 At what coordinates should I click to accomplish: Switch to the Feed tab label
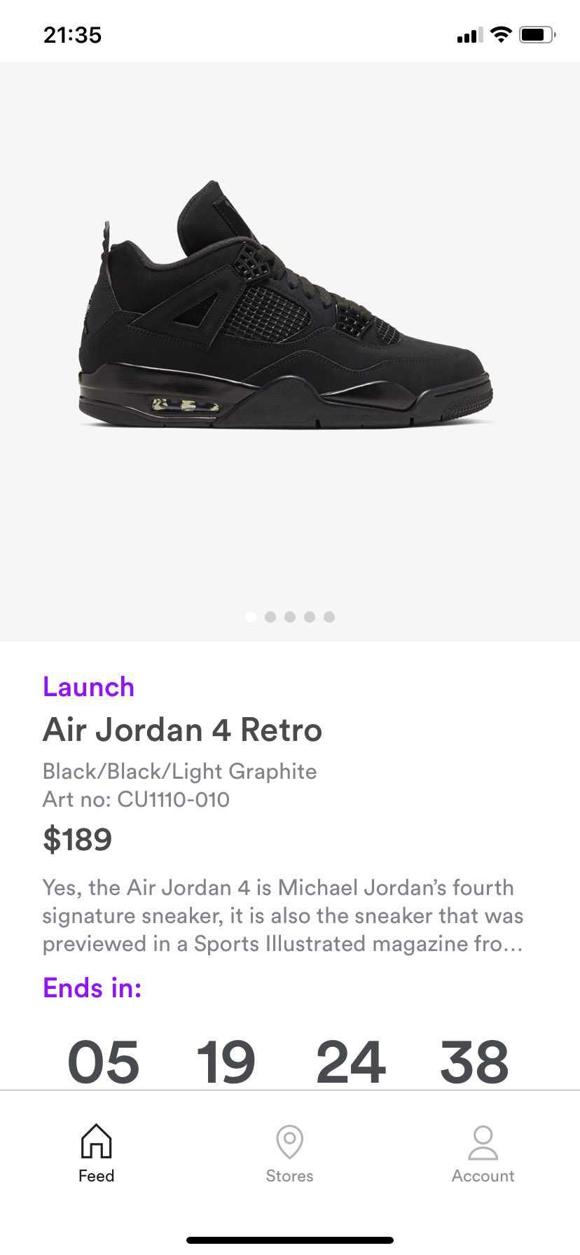96,1176
